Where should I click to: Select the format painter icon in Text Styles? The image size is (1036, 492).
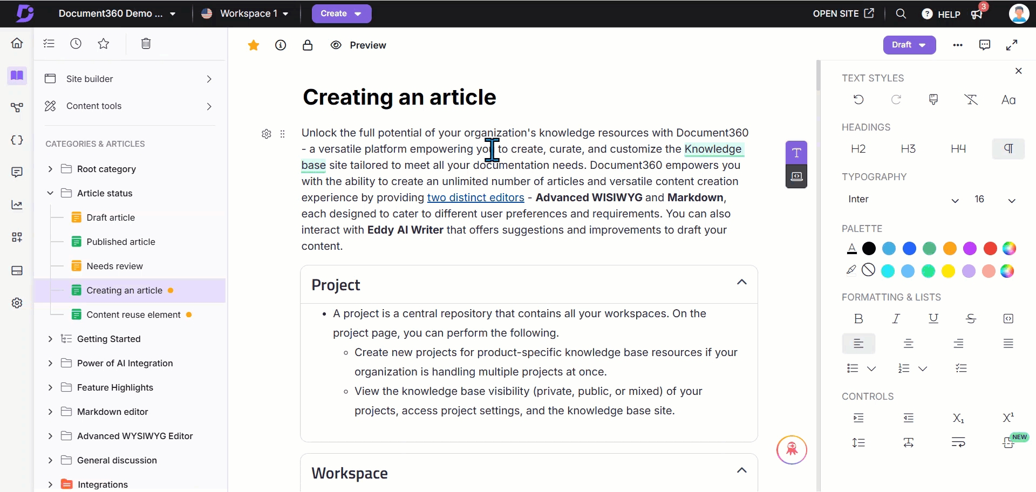coord(933,99)
